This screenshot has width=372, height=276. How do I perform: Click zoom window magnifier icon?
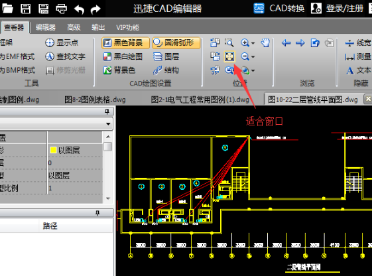pos(229,42)
